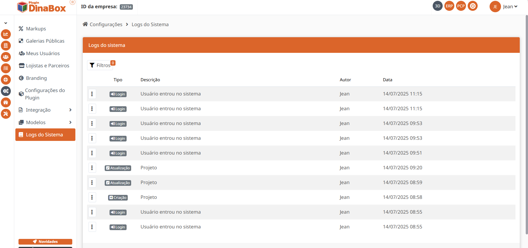Open the Filtros filter button

pos(100,65)
